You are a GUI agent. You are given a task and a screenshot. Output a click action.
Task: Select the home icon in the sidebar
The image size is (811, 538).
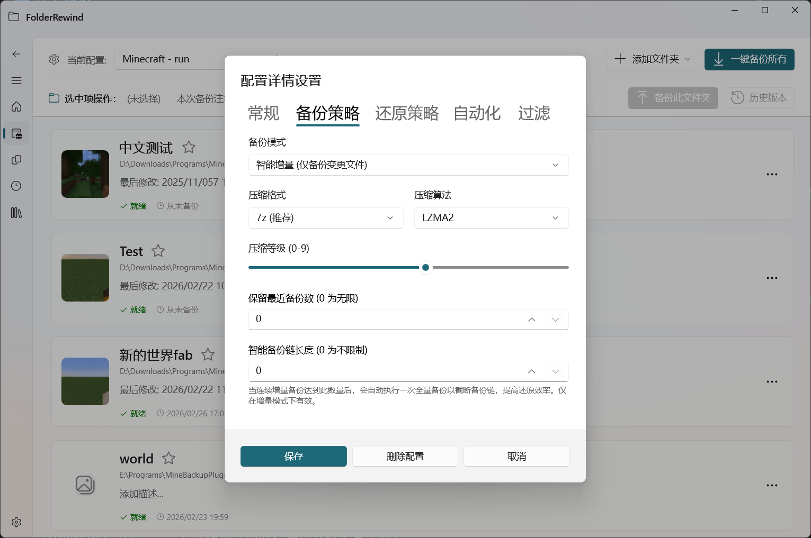tap(16, 106)
